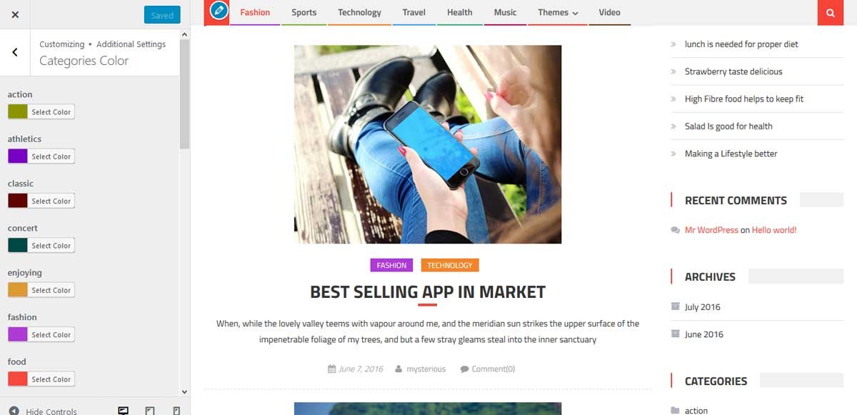857x415 pixels.
Task: Open search via the magnifier icon
Action: 830,12
